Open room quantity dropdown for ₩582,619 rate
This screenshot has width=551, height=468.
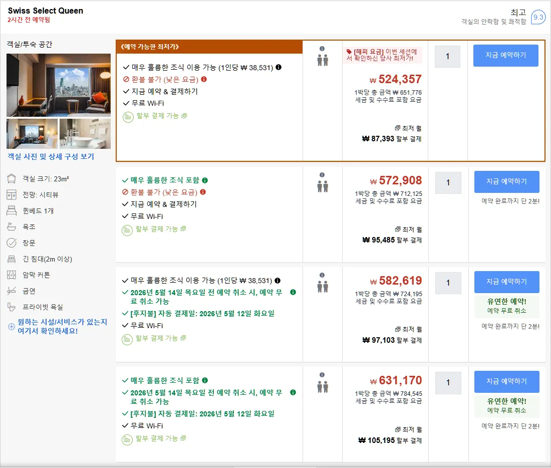[448, 283]
